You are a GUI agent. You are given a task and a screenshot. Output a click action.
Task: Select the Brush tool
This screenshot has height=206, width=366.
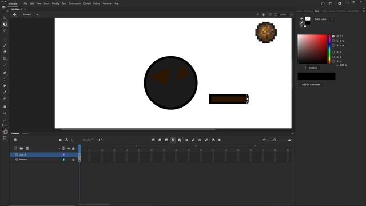[x=5, y=45]
